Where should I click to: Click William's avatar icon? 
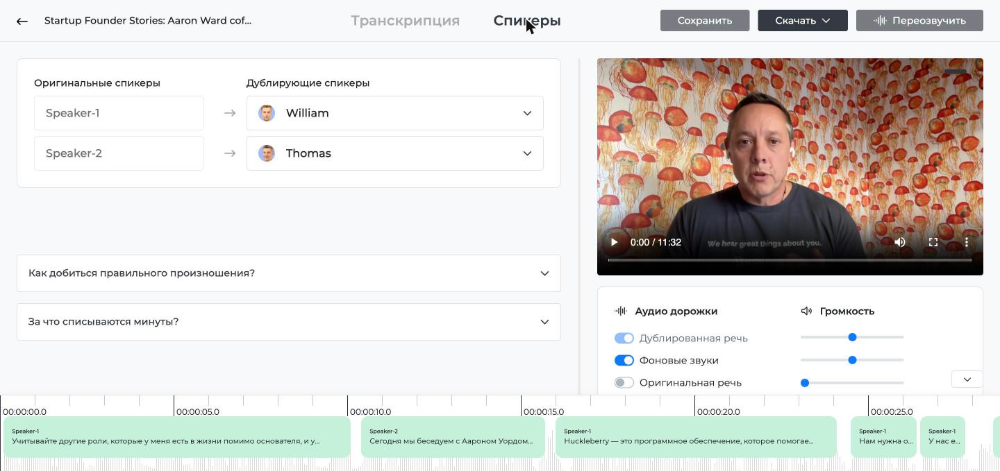tap(267, 113)
